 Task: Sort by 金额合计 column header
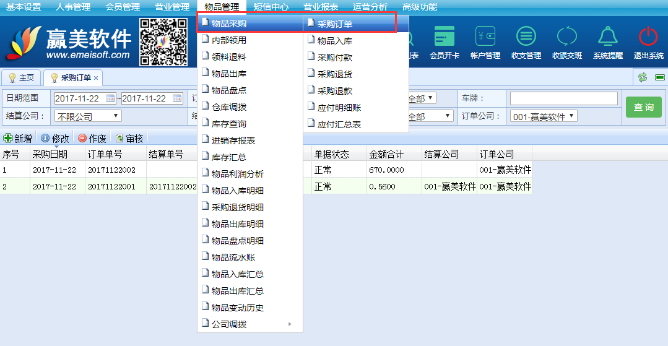[x=394, y=154]
